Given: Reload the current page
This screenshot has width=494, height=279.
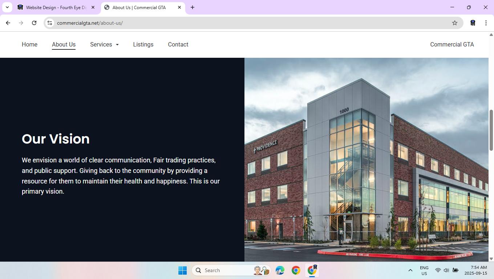Looking at the screenshot, I should [x=34, y=23].
